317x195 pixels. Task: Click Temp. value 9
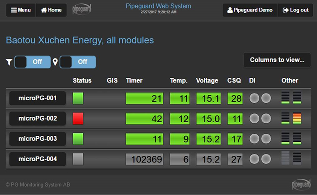(x=180, y=139)
